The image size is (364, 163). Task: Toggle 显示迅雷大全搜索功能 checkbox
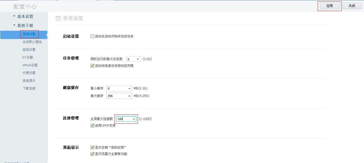click(92, 154)
